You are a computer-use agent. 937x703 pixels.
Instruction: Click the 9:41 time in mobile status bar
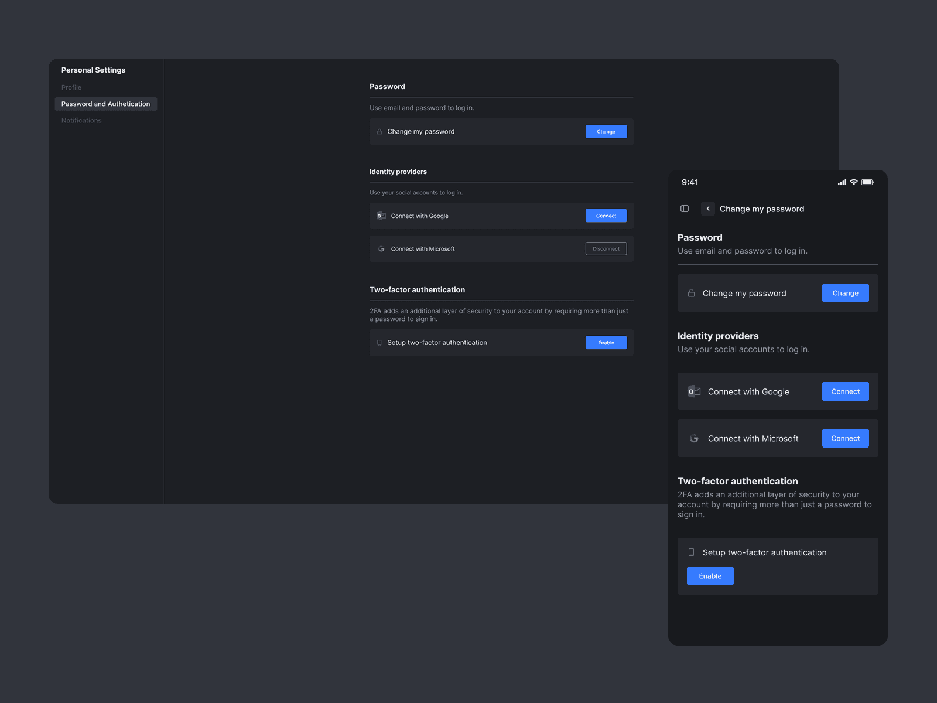(690, 182)
